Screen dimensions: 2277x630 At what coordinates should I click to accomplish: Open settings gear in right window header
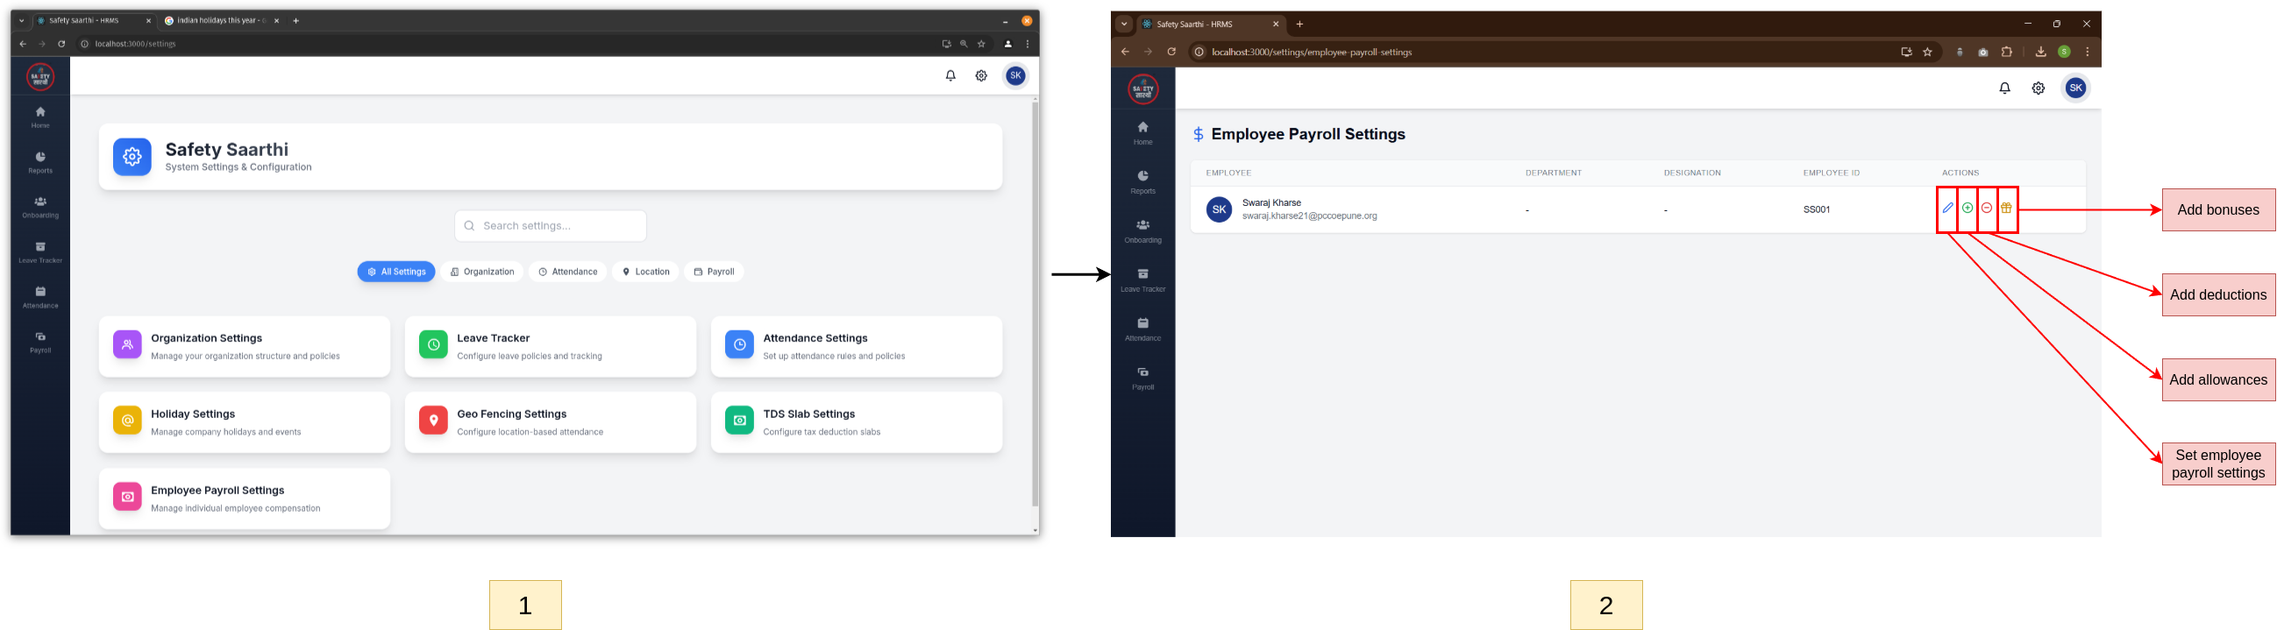pyautogui.click(x=2038, y=88)
